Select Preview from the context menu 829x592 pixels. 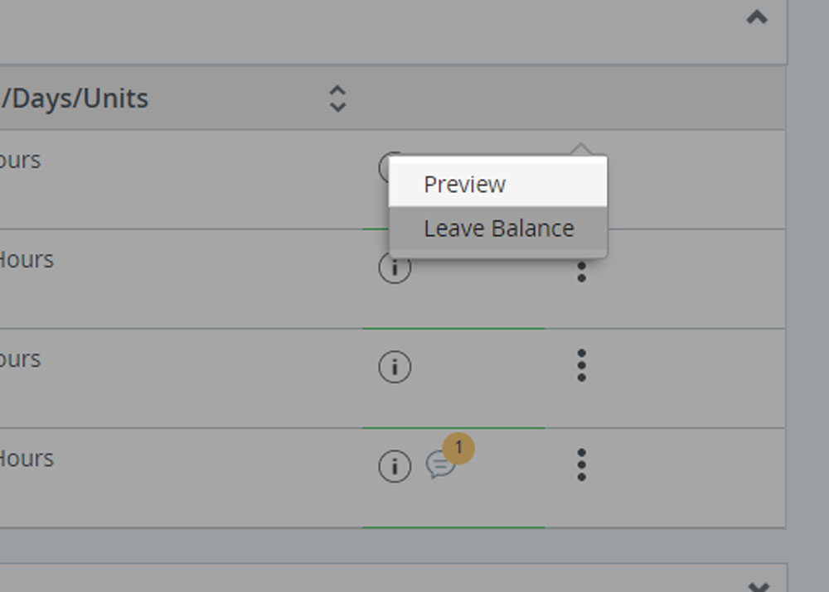coord(464,184)
